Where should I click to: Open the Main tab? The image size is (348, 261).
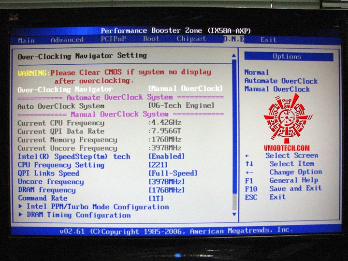[26, 41]
